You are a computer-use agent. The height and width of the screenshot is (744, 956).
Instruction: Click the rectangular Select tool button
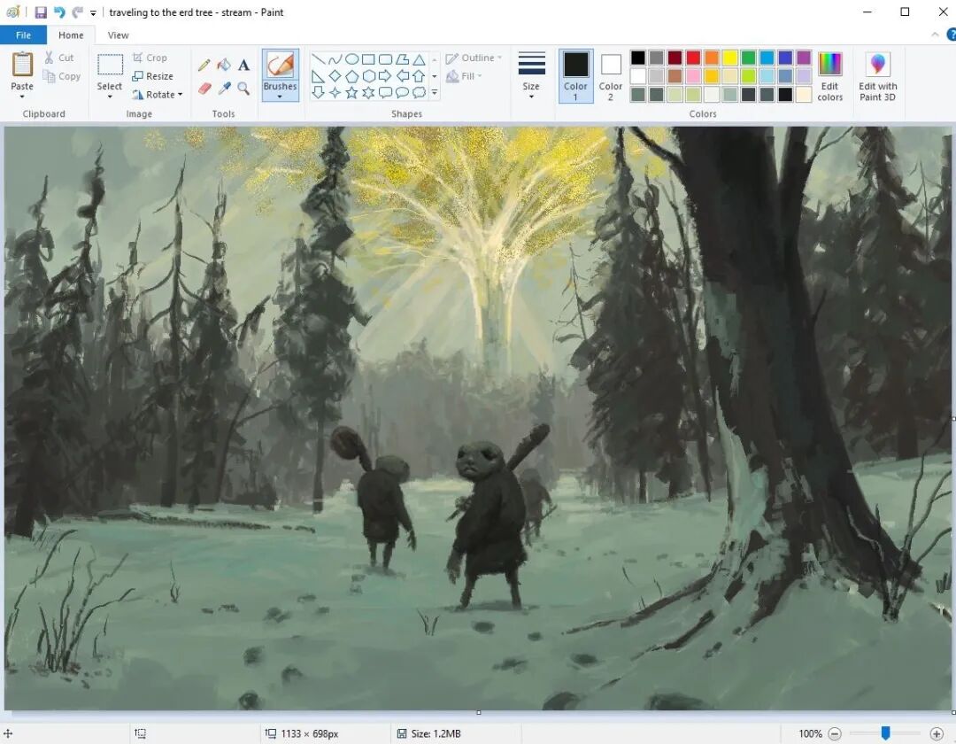click(x=110, y=64)
